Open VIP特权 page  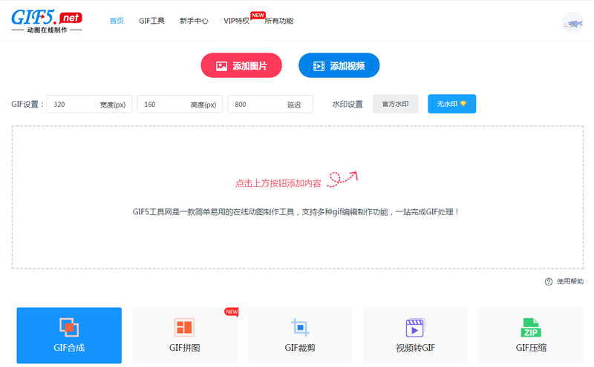point(237,21)
